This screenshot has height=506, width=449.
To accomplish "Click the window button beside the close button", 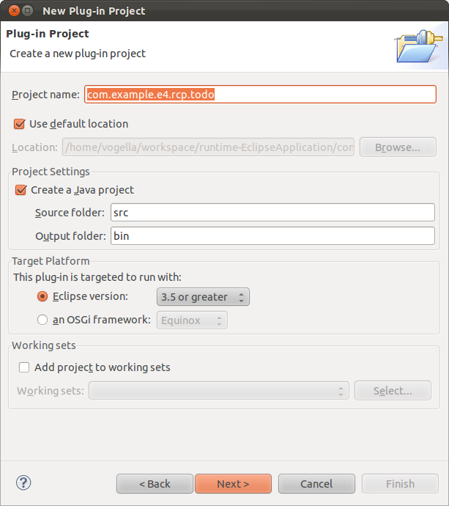I will pyautogui.click(x=27, y=11).
